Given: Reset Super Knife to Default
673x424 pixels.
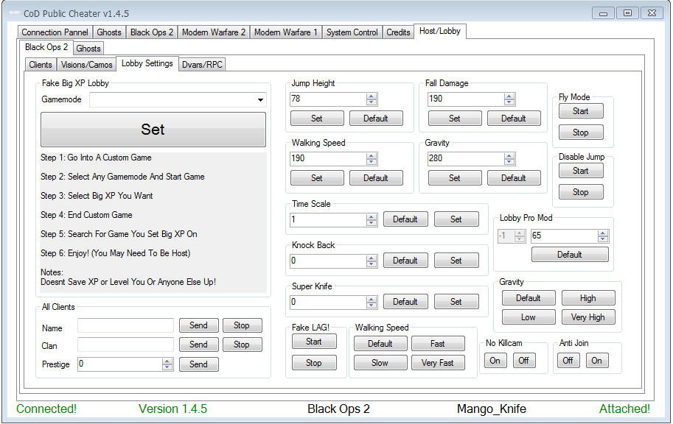Looking at the screenshot, I should point(405,301).
